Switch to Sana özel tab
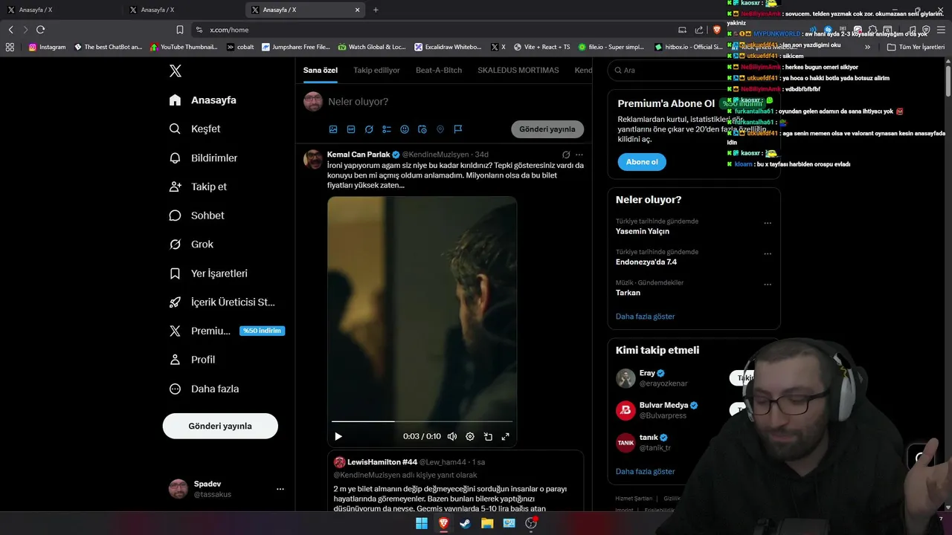Screen dimensions: 952x535 click(x=320, y=70)
